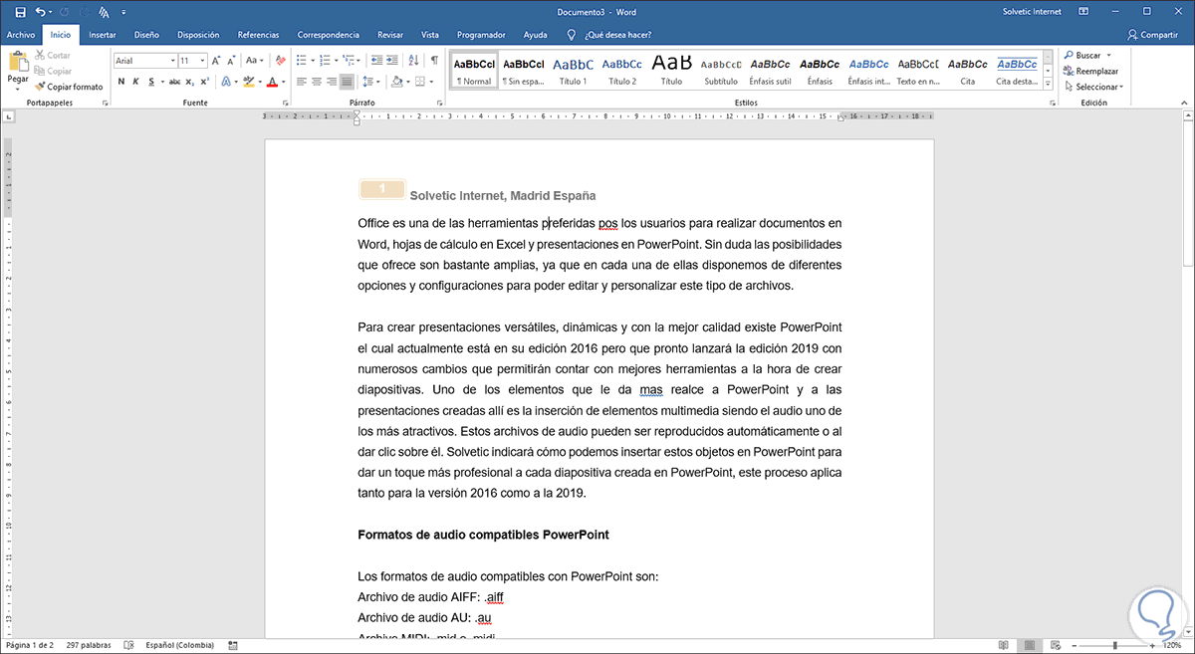Click the lightbulb ¿Qué desea hacer? icon
The height and width of the screenshot is (654, 1195).
571,34
